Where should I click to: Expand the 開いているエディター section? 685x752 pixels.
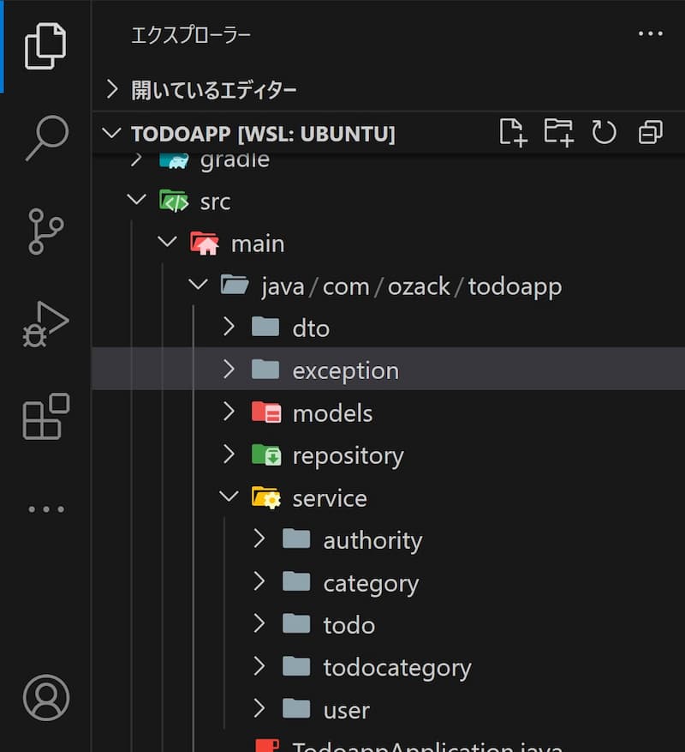point(111,89)
